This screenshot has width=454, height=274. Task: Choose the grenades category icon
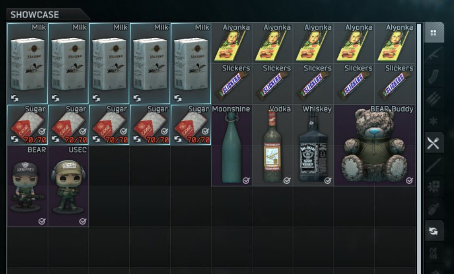tap(434, 208)
